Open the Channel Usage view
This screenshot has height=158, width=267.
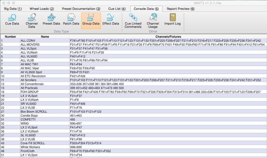coord(153,21)
